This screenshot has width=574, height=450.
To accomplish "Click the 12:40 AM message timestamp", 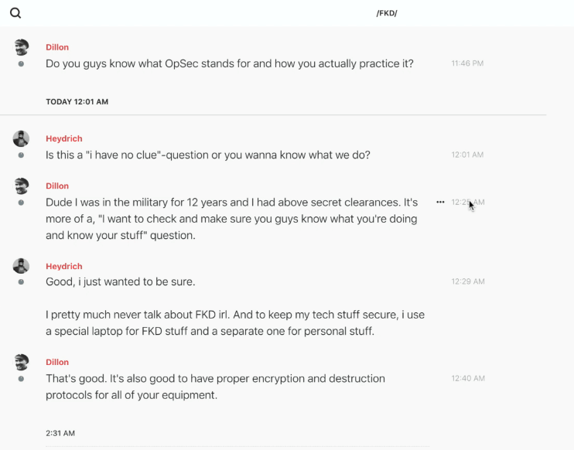I will tap(467, 378).
